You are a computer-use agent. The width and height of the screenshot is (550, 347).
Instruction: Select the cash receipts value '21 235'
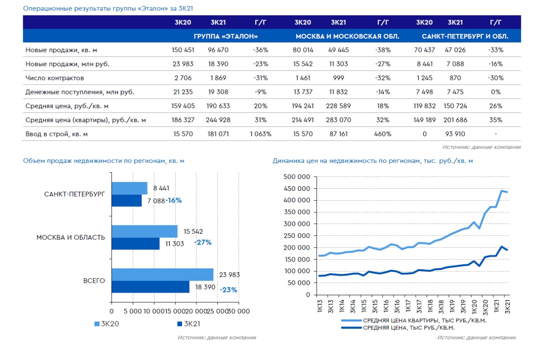182,92
